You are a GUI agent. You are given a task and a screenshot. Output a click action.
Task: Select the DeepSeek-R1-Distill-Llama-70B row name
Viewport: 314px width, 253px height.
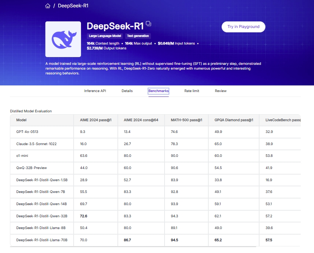[42, 240]
